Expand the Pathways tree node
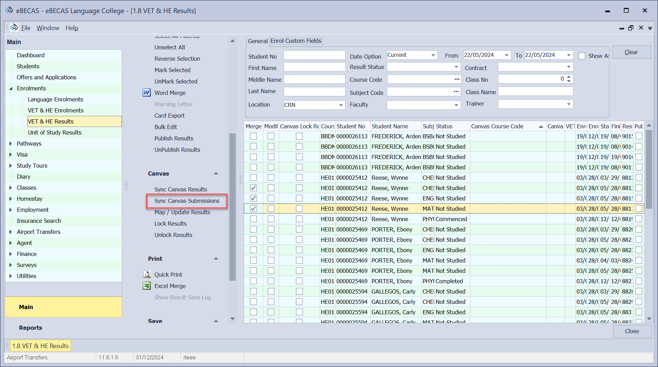This screenshot has height=367, width=658. point(11,143)
